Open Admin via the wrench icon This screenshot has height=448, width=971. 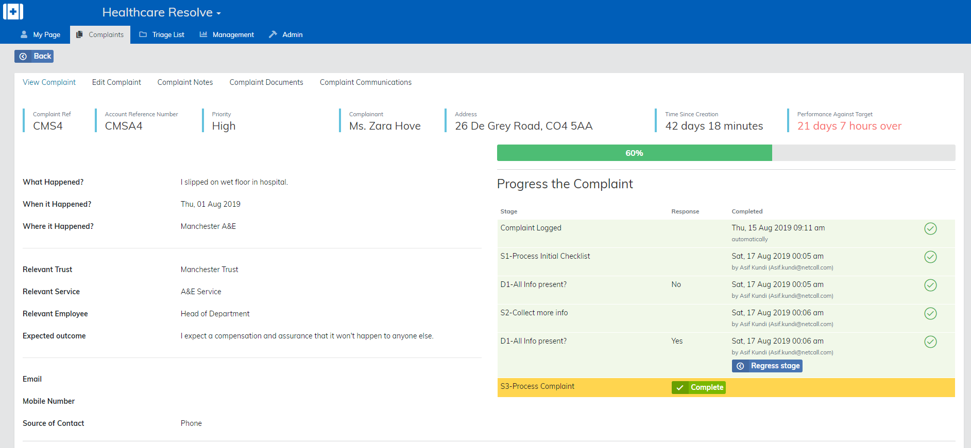[x=273, y=34]
